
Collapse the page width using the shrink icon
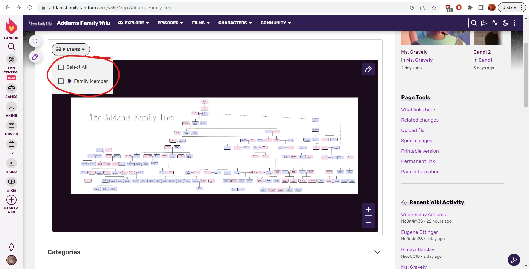tap(35, 41)
